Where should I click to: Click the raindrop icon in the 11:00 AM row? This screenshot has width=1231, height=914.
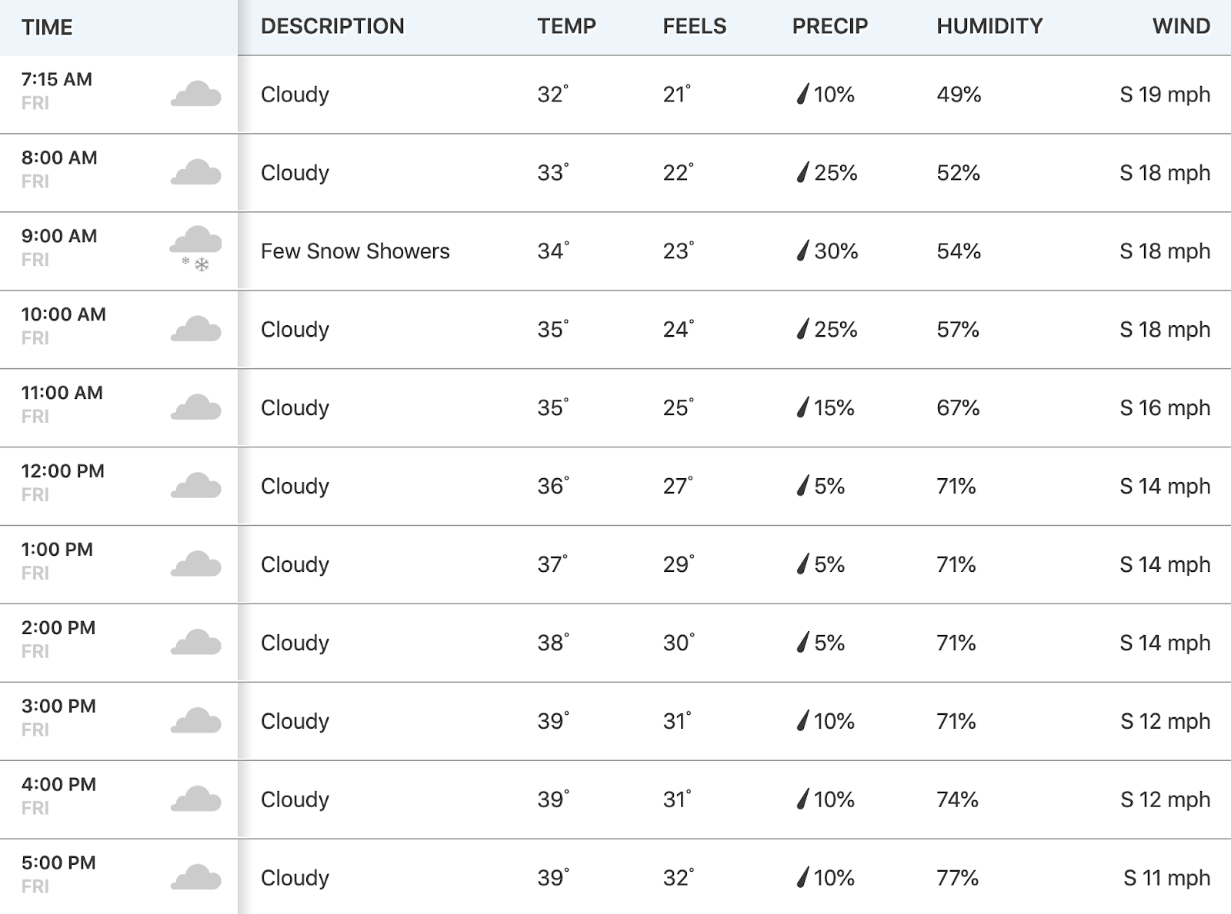[802, 407]
